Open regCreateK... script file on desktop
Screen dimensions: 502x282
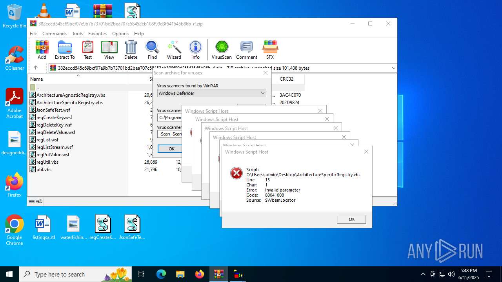(103, 227)
